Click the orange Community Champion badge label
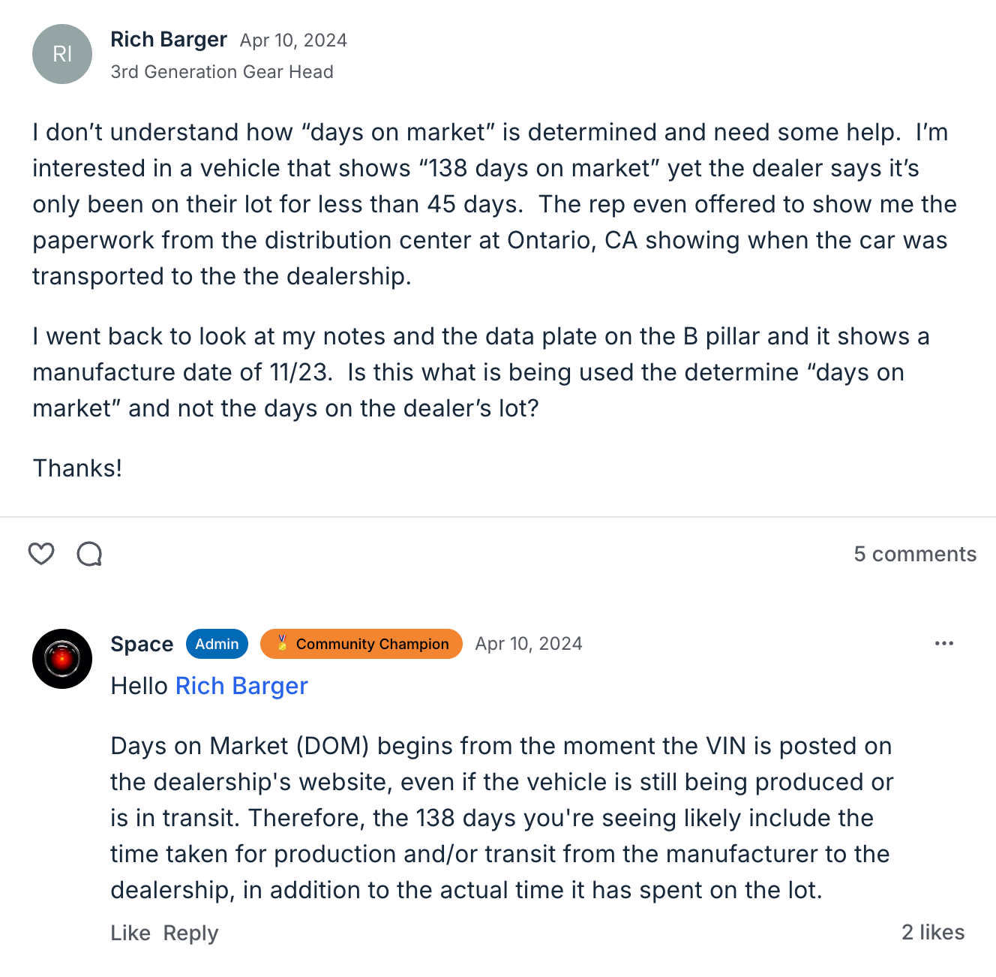This screenshot has height=977, width=996. coord(372,644)
